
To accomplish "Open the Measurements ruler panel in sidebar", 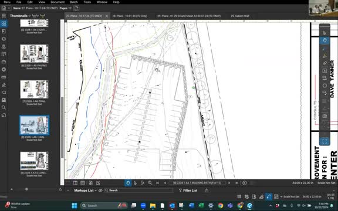I will pos(4,77).
